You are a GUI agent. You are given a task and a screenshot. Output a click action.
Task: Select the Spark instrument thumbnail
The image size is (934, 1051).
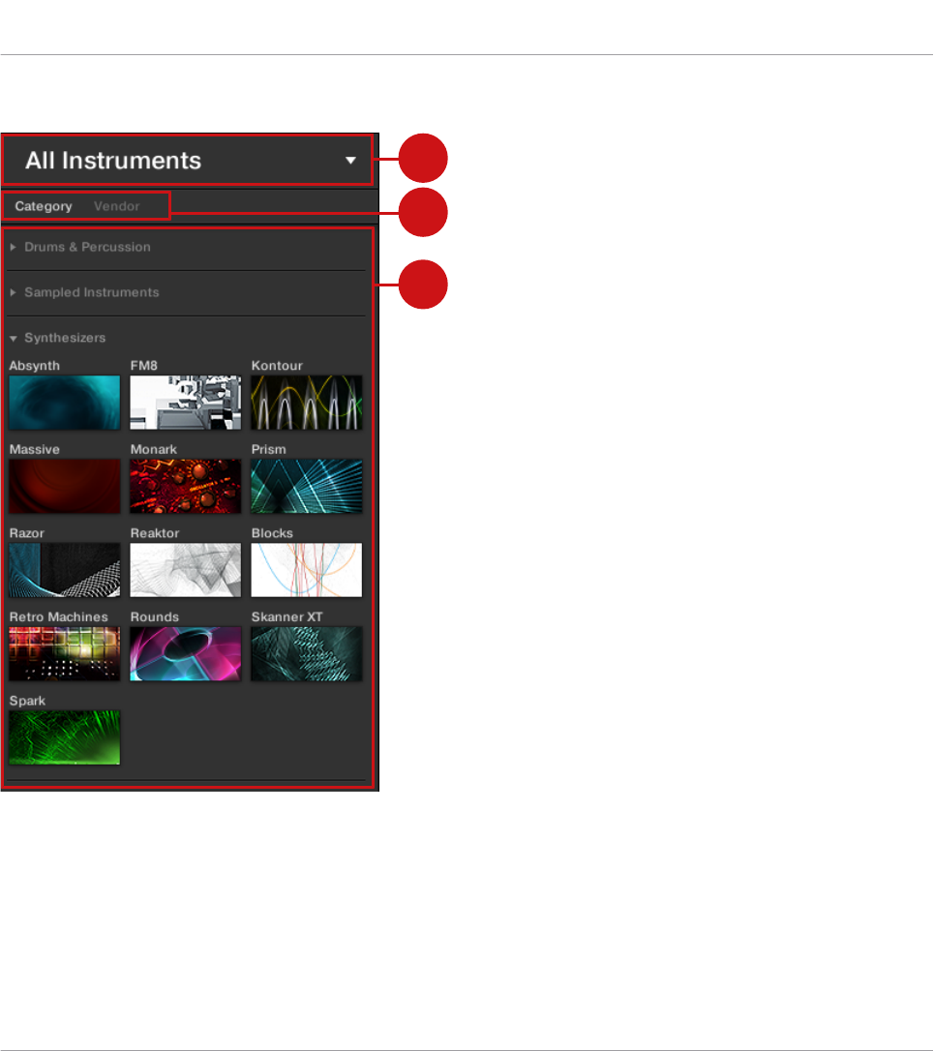tap(65, 737)
